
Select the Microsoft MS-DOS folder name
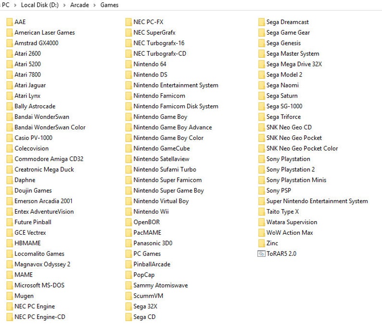[39, 285]
